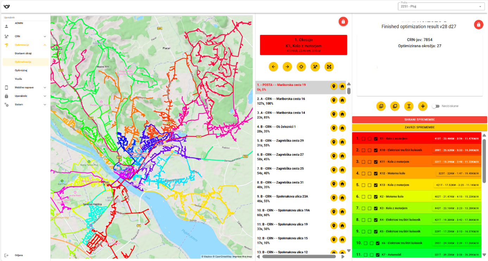Click home icon for Ob železnici 1
This screenshot has height=261, width=488.
pos(342,128)
